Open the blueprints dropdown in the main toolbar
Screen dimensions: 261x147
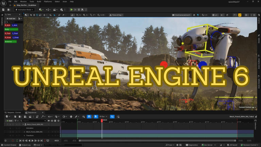[48, 10]
